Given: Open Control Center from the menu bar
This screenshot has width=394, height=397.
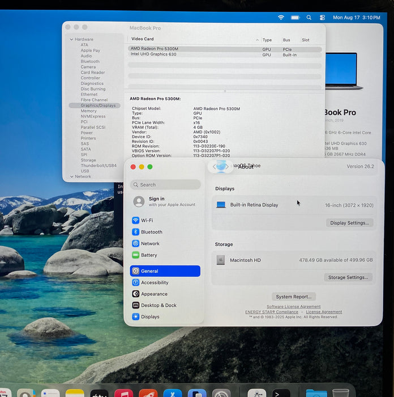Looking at the screenshot, I should coord(322,18).
